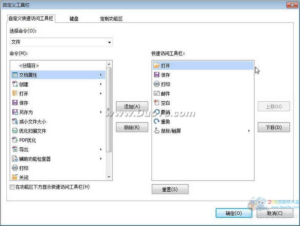Confirm with the 确定(O) button
The height and width of the screenshot is (226, 300).
(x=234, y=213)
